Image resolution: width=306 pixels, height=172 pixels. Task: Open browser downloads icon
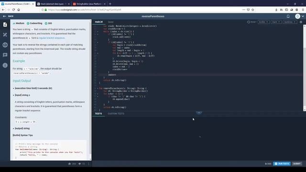click(x=276, y=10)
